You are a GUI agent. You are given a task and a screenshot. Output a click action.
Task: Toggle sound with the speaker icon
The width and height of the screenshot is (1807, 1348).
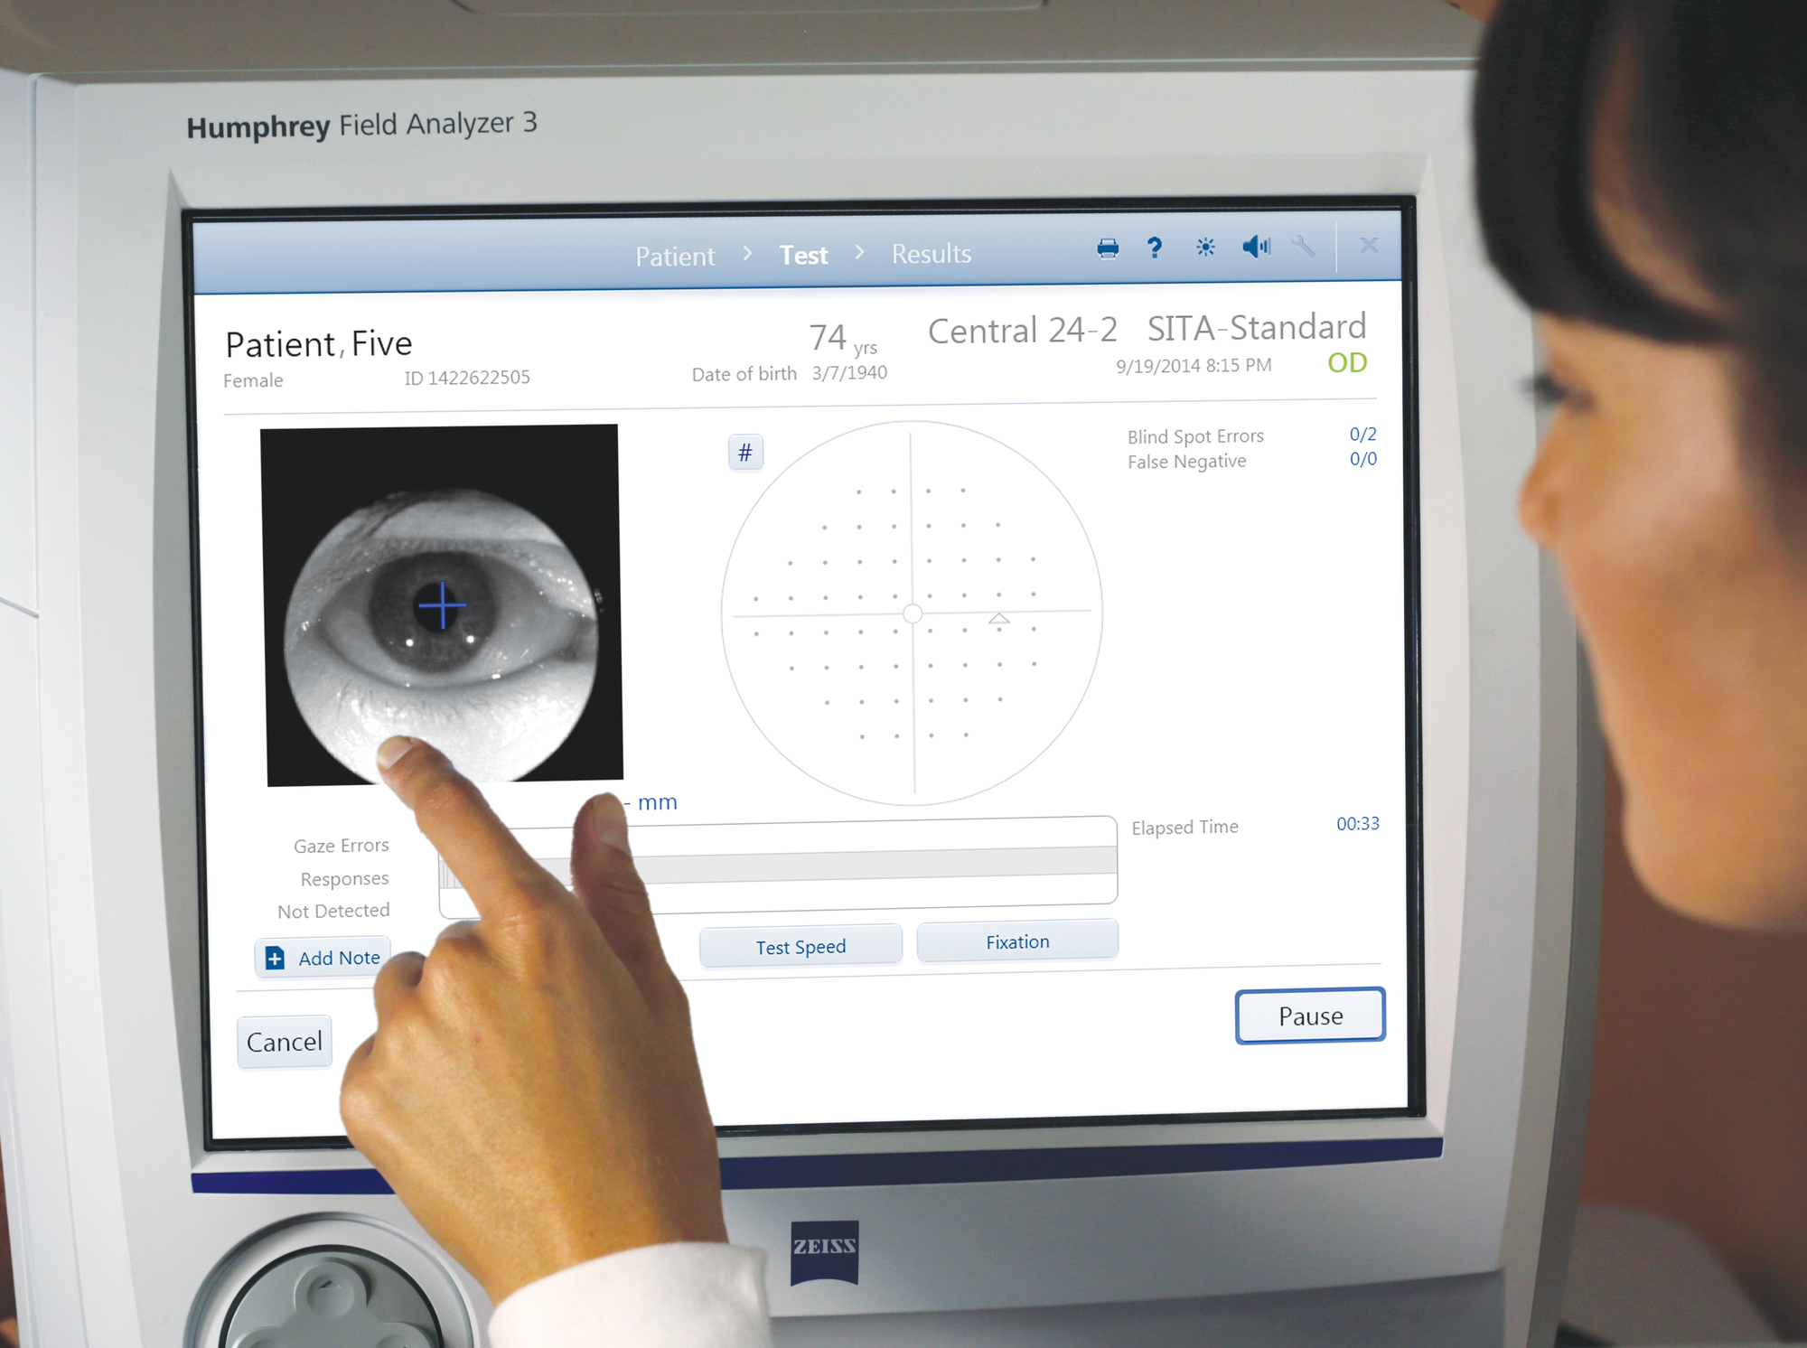click(x=1256, y=246)
